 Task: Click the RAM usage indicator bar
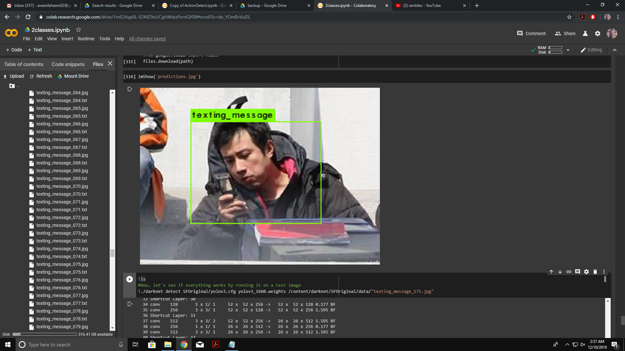coord(555,48)
